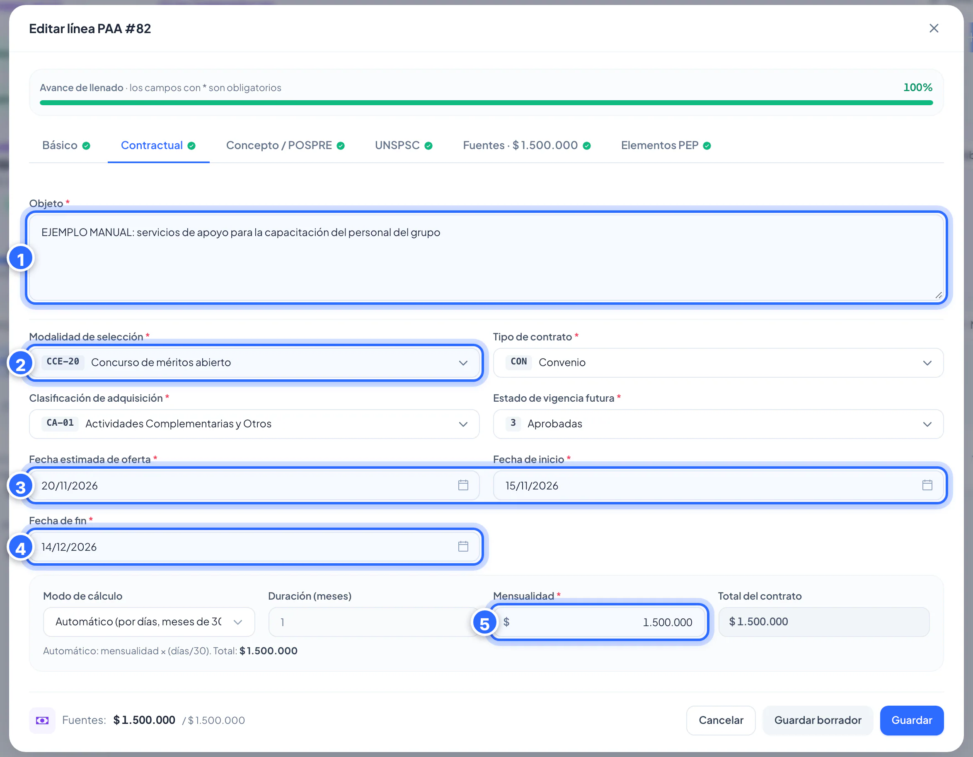Switch to the Básico tab
This screenshot has width=973, height=757.
tap(66, 146)
